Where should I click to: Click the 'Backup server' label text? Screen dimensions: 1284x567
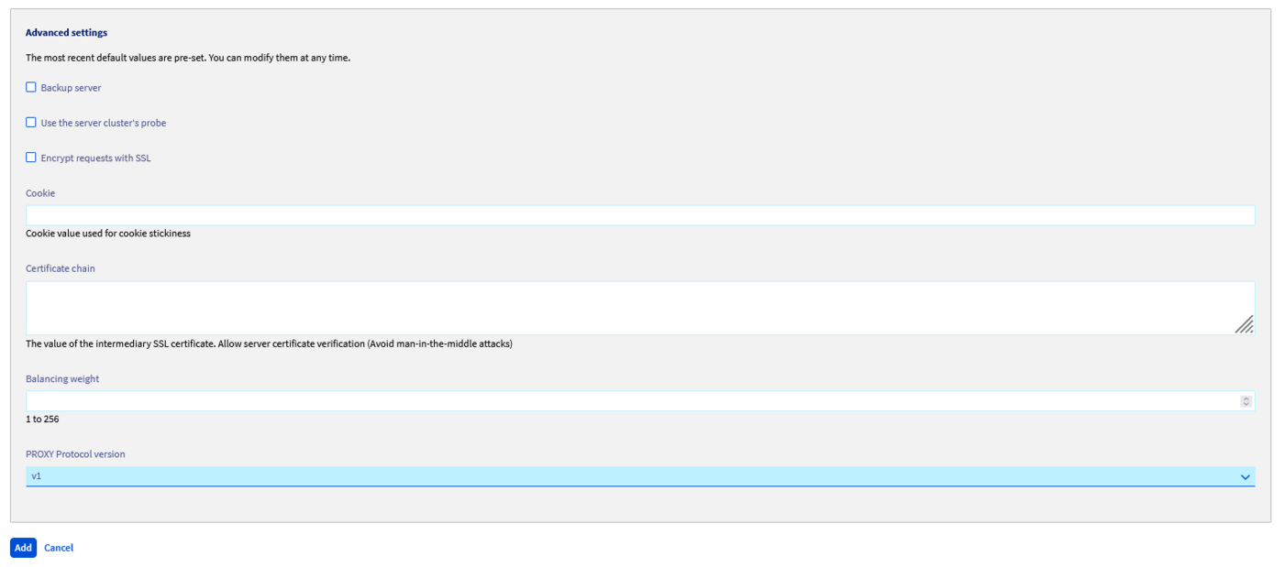(x=71, y=88)
